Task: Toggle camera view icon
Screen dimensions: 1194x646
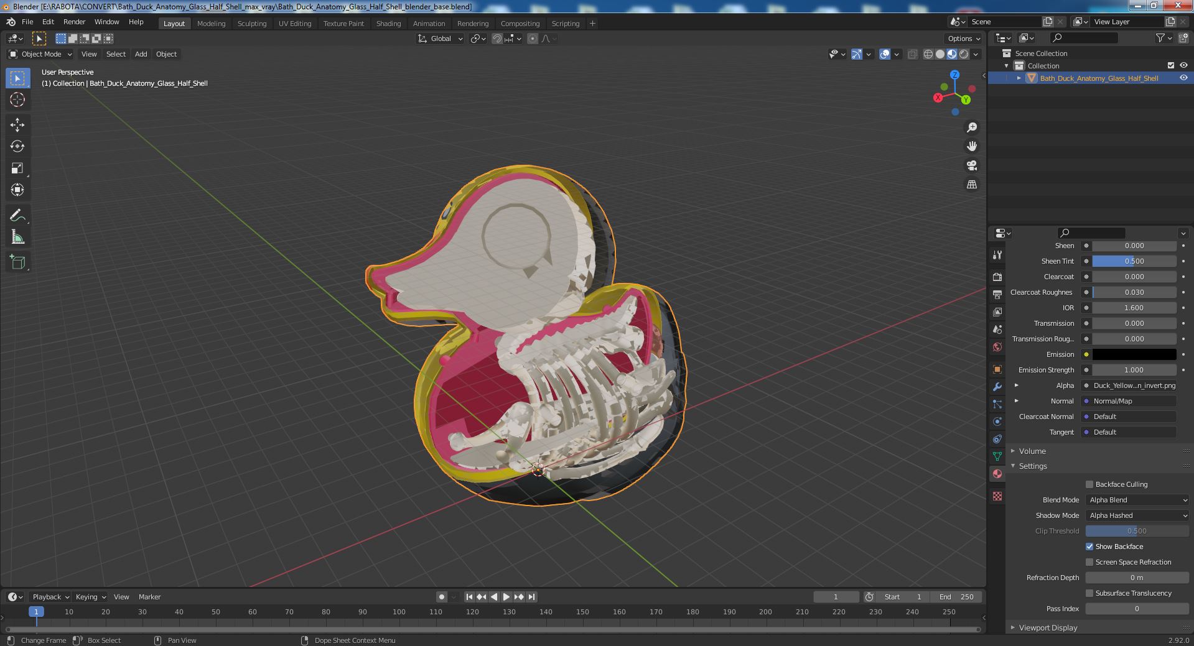Action: (971, 165)
